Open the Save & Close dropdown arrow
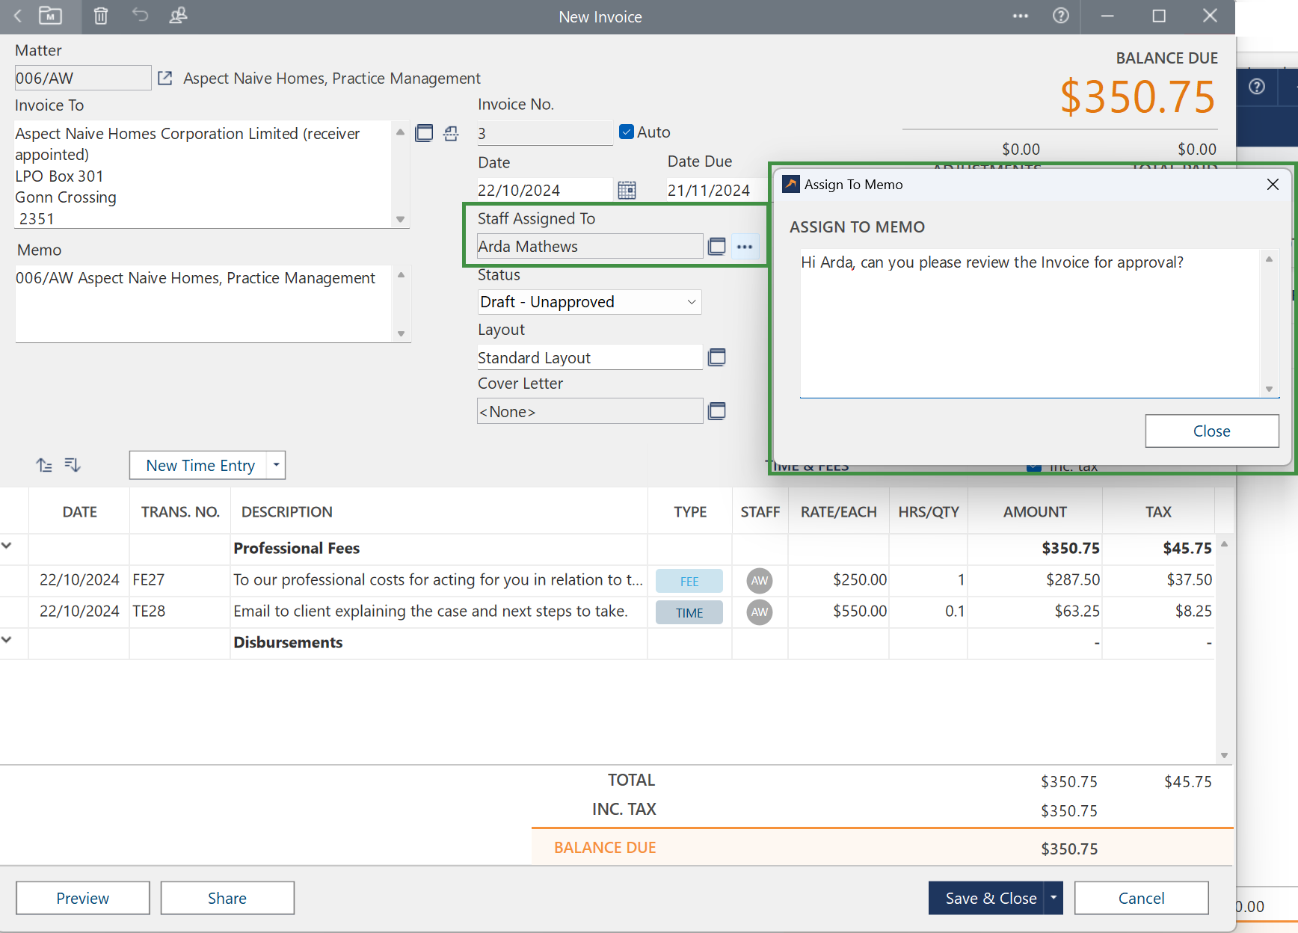 1053,898
